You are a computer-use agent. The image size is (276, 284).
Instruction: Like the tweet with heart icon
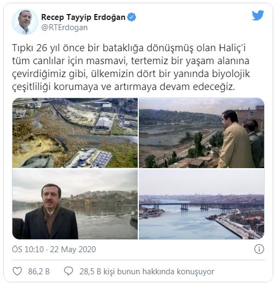[17, 271]
